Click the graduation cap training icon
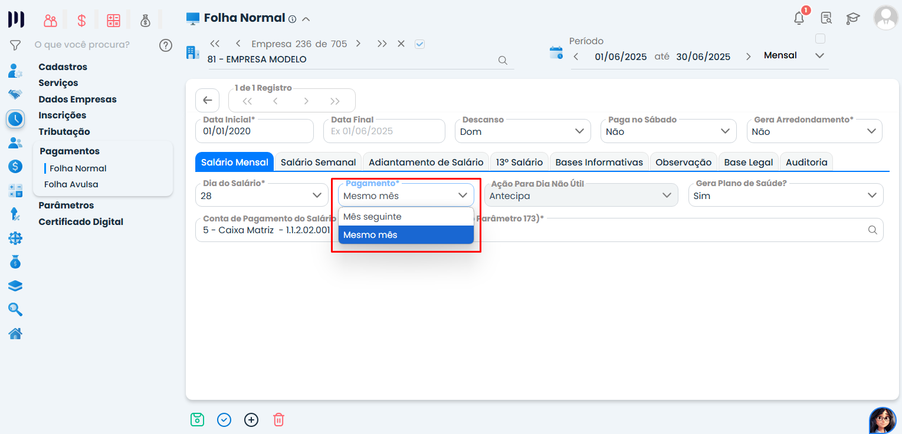902x434 pixels. pyautogui.click(x=853, y=18)
